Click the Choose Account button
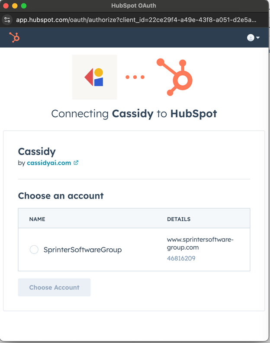Screen dimensions: 270x343 (54, 288)
